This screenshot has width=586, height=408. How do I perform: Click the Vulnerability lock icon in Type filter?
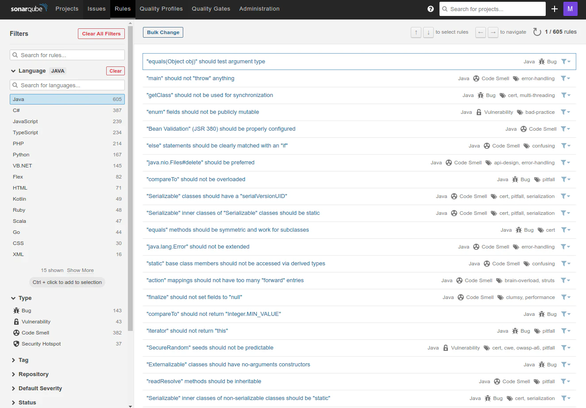pyautogui.click(x=16, y=322)
